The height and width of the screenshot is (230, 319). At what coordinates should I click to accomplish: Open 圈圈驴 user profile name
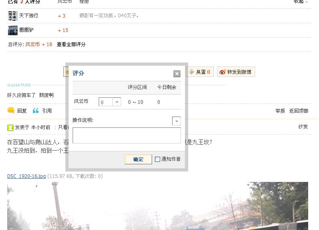(x=26, y=30)
